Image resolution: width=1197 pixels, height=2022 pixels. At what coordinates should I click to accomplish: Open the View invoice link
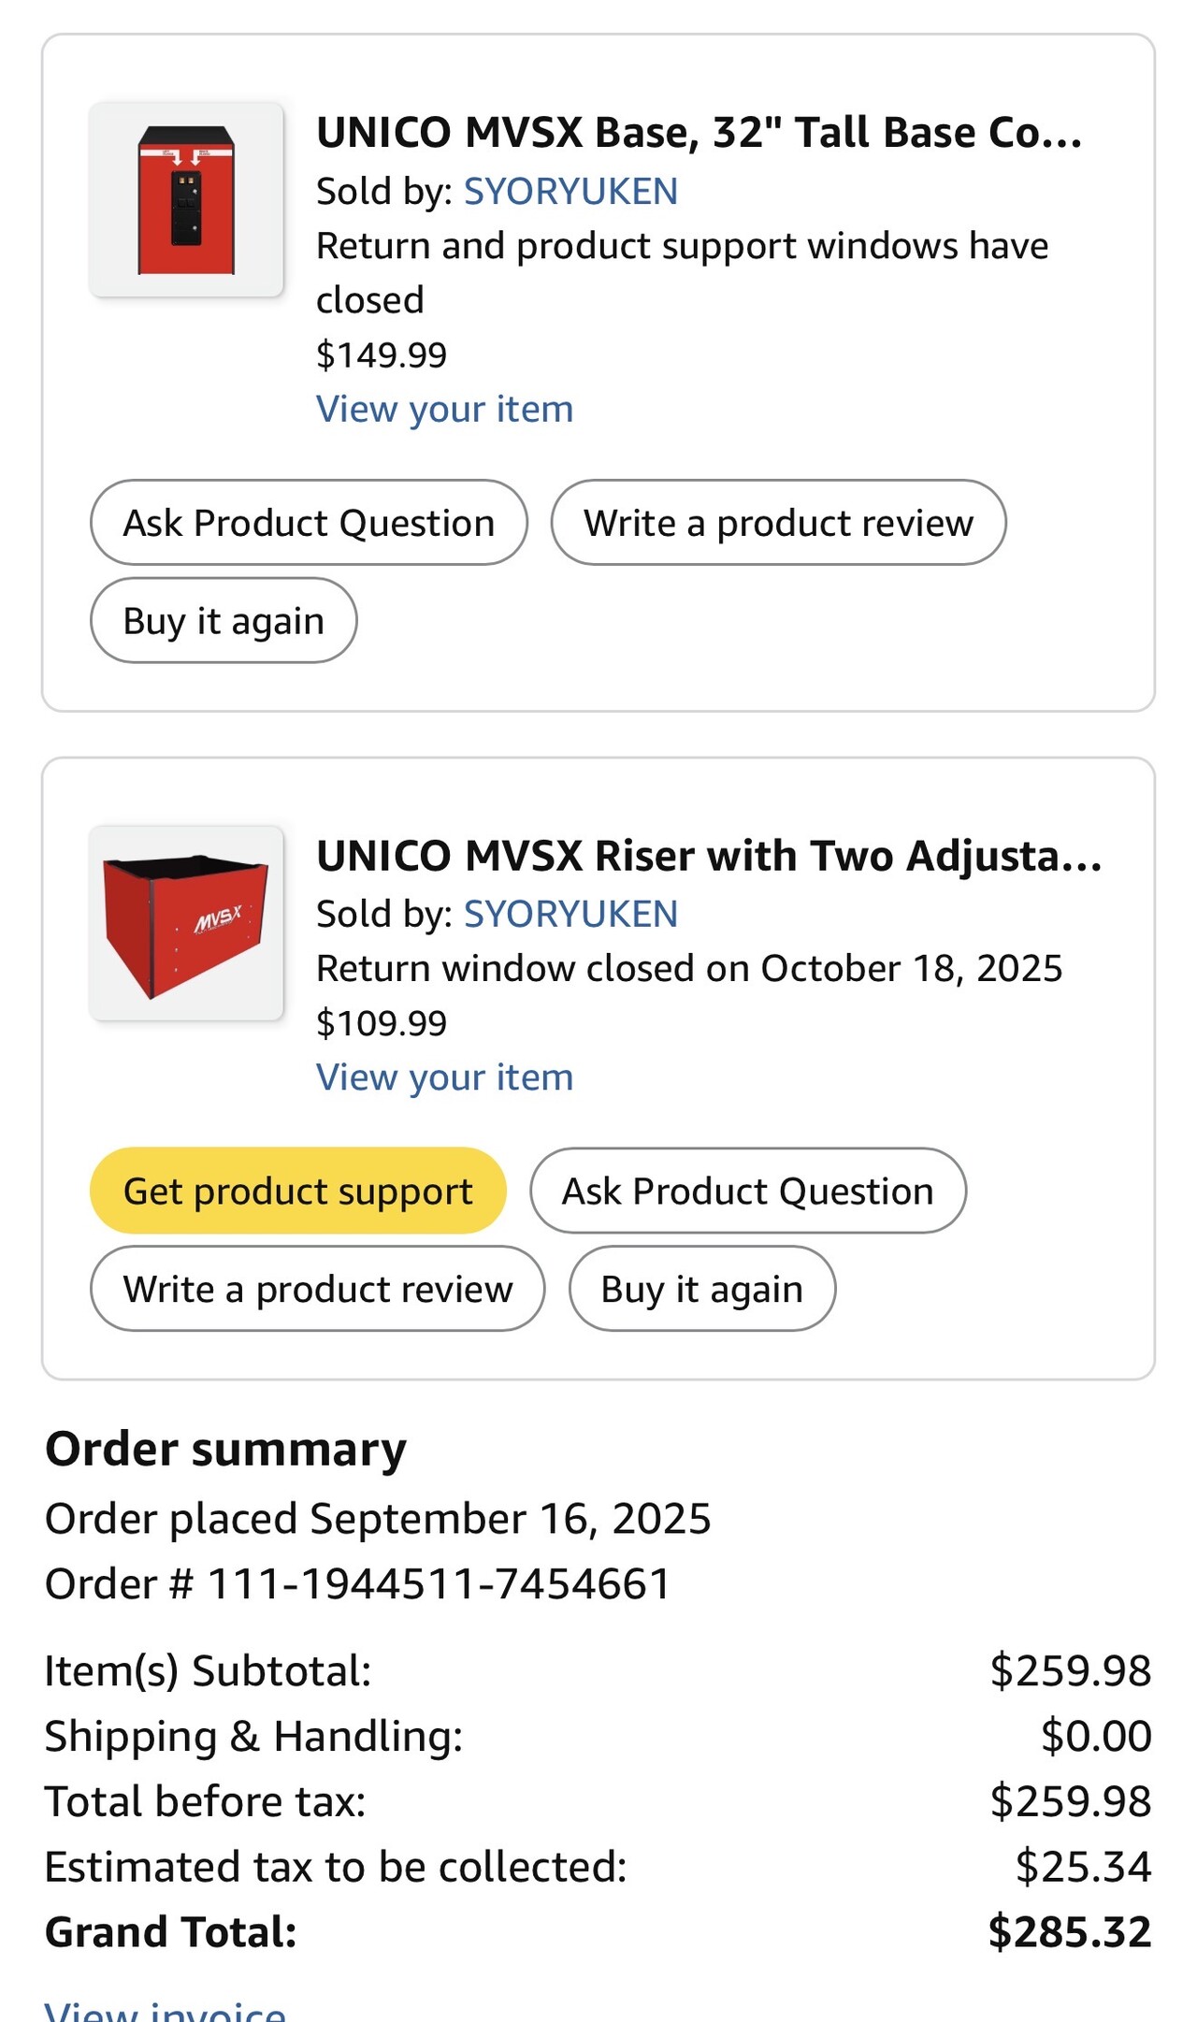click(166, 2009)
